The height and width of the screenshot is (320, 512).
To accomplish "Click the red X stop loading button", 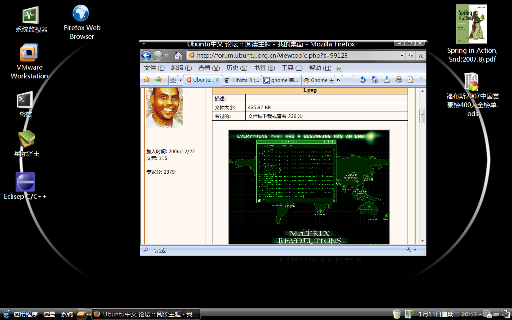I will click(421, 56).
